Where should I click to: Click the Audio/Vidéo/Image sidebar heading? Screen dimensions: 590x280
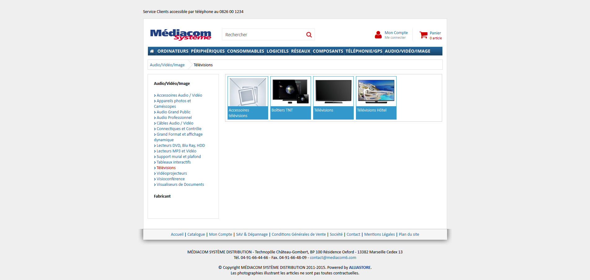[172, 83]
